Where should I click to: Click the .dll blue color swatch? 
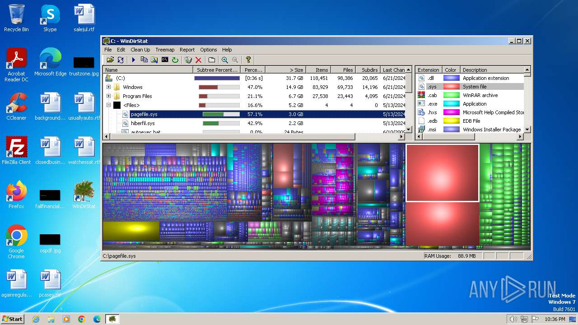(x=451, y=78)
